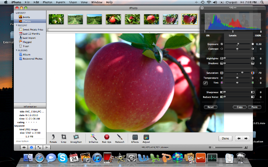
Task: Click the Reduce Noise increase icon
Action: point(253,97)
